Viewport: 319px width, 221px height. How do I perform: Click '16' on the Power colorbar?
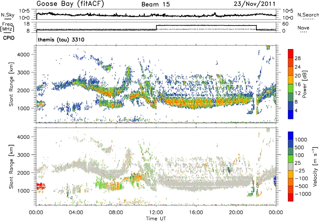[x=297, y=85]
